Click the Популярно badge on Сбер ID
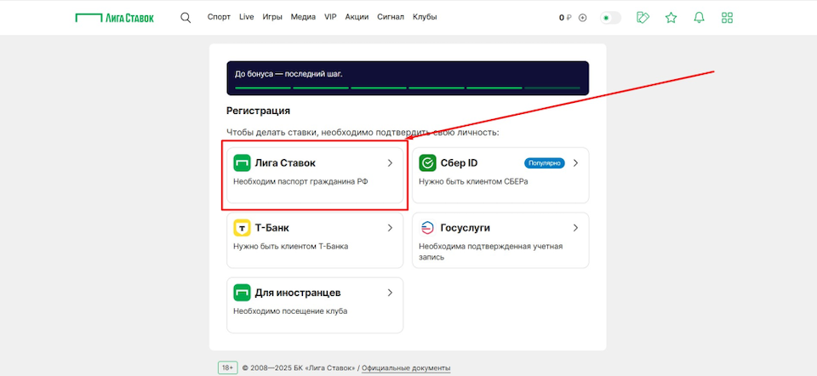 (545, 162)
